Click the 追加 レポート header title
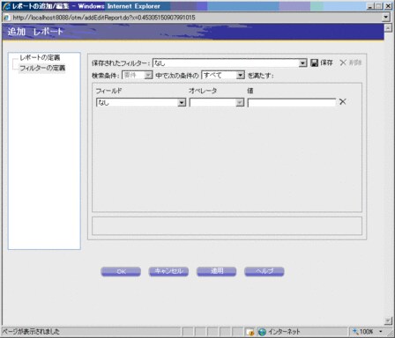Image resolution: width=395 pixels, height=338 pixels. click(x=35, y=32)
